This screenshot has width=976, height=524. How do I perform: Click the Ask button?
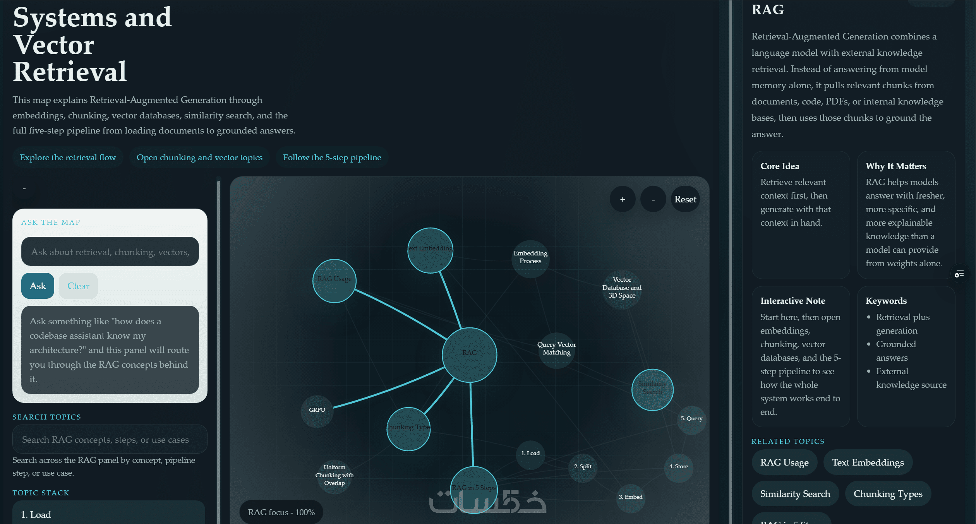click(38, 286)
